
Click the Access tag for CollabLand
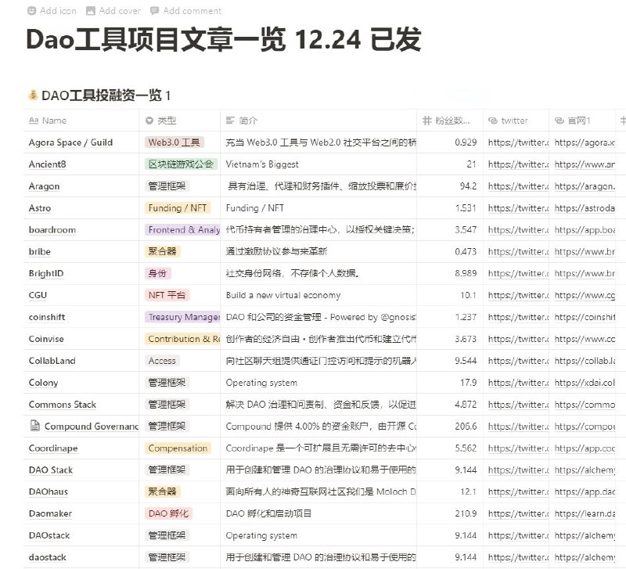pos(162,361)
